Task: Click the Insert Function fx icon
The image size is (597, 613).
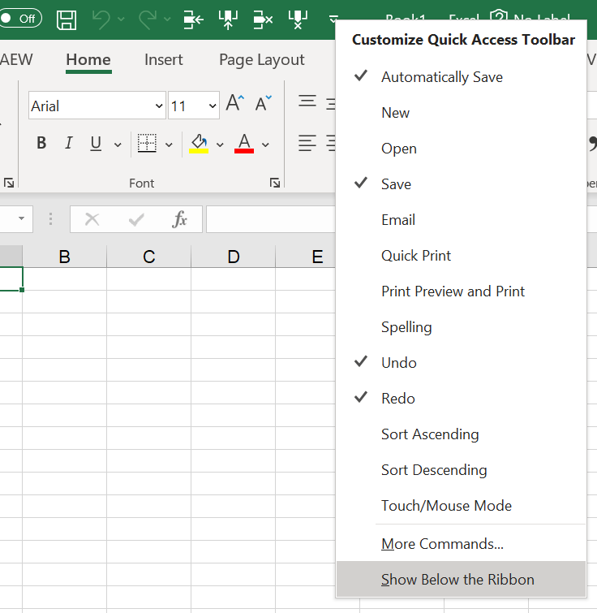Action: pos(179,219)
